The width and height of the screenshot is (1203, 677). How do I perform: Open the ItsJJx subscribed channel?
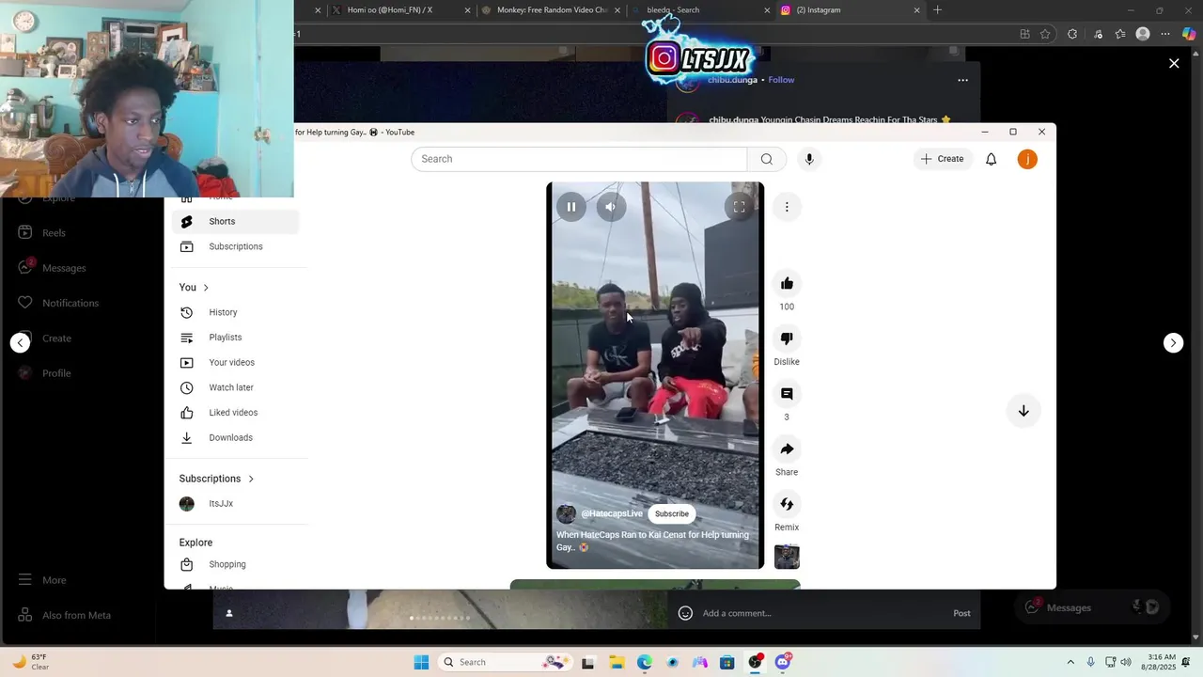(x=236, y=504)
